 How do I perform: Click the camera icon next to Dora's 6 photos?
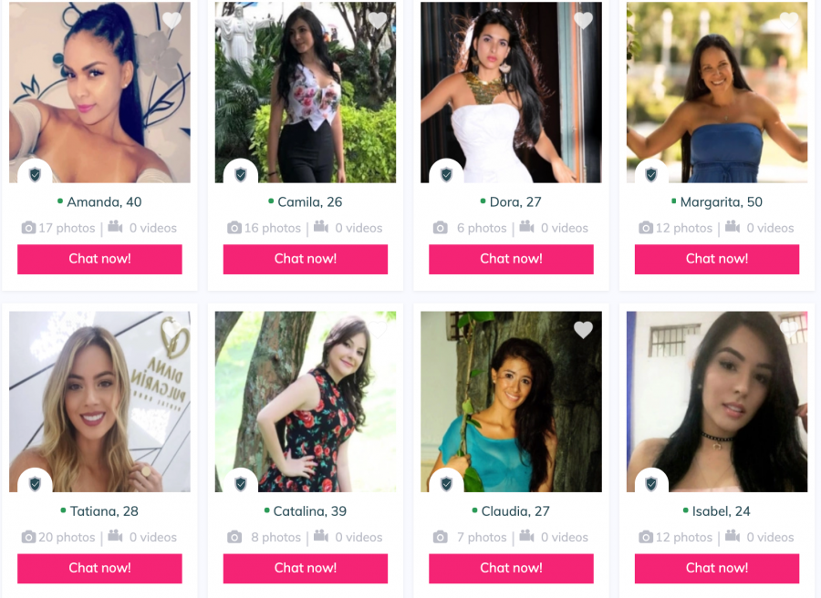click(441, 228)
